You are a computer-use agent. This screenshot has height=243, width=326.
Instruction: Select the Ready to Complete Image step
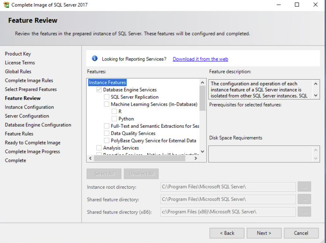[x=33, y=143]
